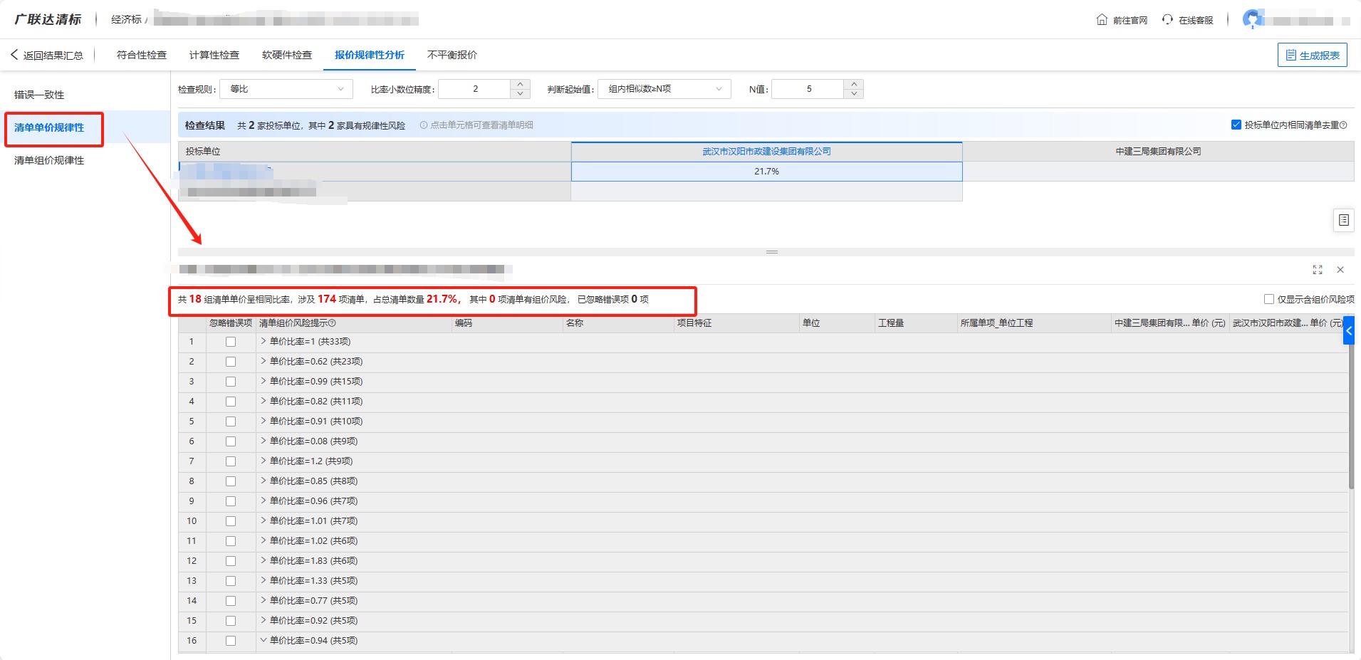Click the 广联达清标 logo
This screenshot has height=660, width=1361.
pos(48,19)
